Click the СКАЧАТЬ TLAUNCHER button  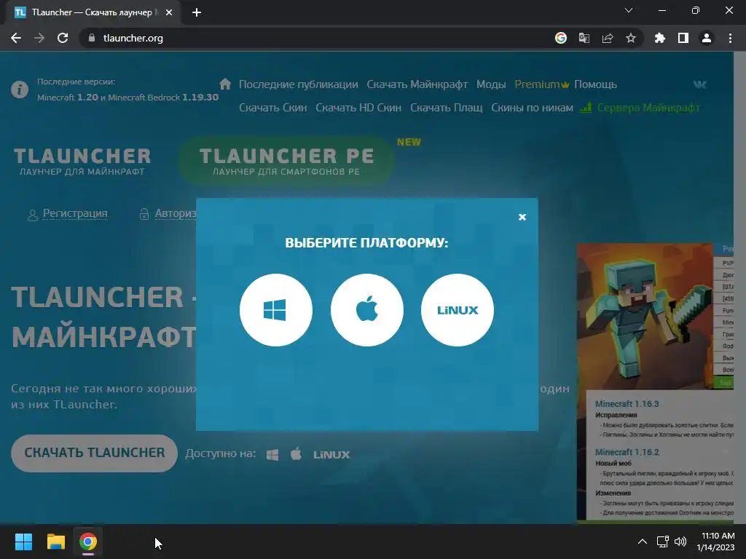coord(94,453)
